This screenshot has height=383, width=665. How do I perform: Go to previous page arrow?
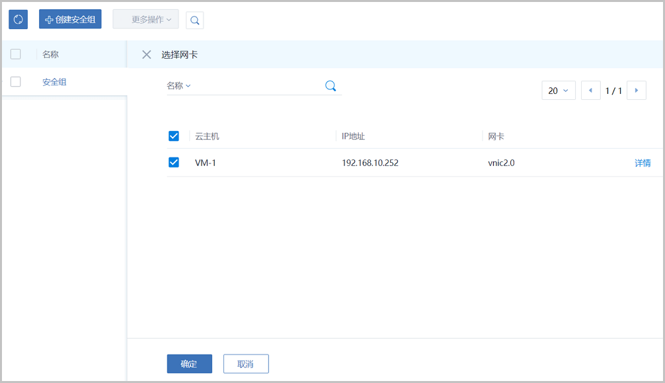[590, 91]
